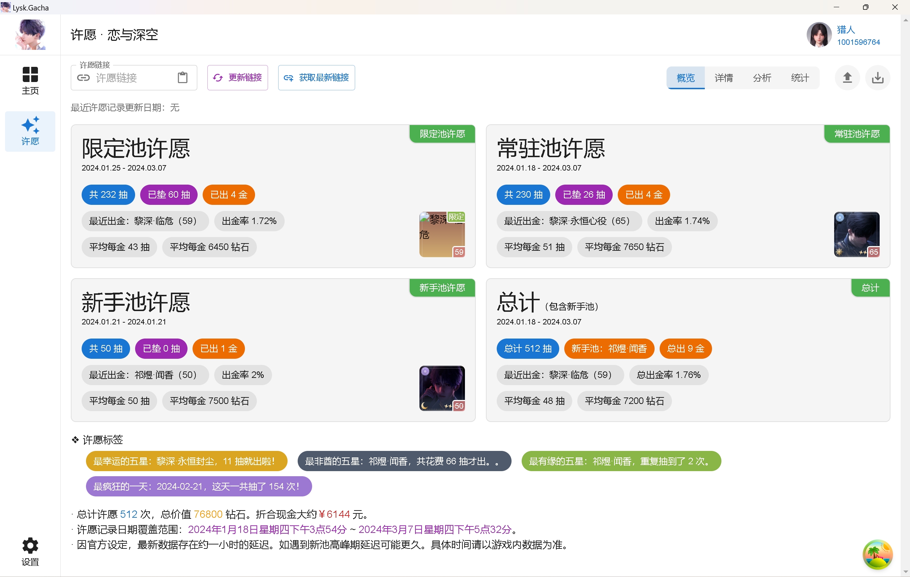This screenshot has height=577, width=910.
Task: Click the scrollbar down arrow at bottom right
Action: click(x=905, y=572)
